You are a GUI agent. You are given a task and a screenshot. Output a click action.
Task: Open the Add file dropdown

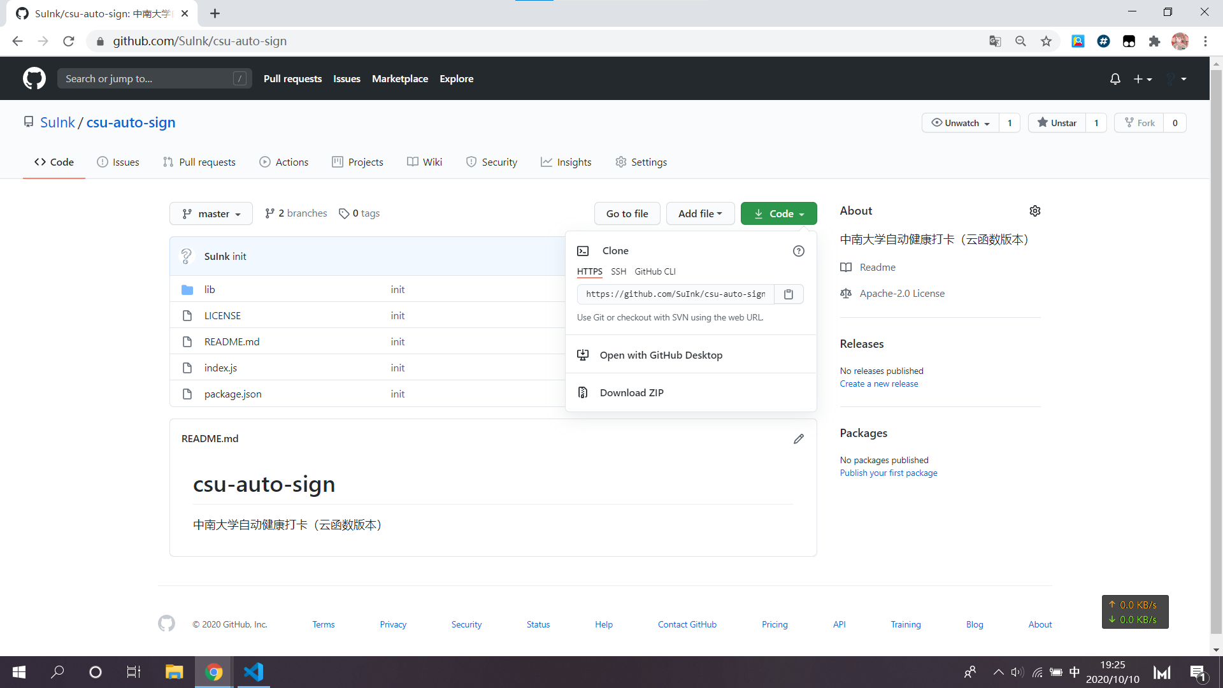(x=700, y=214)
